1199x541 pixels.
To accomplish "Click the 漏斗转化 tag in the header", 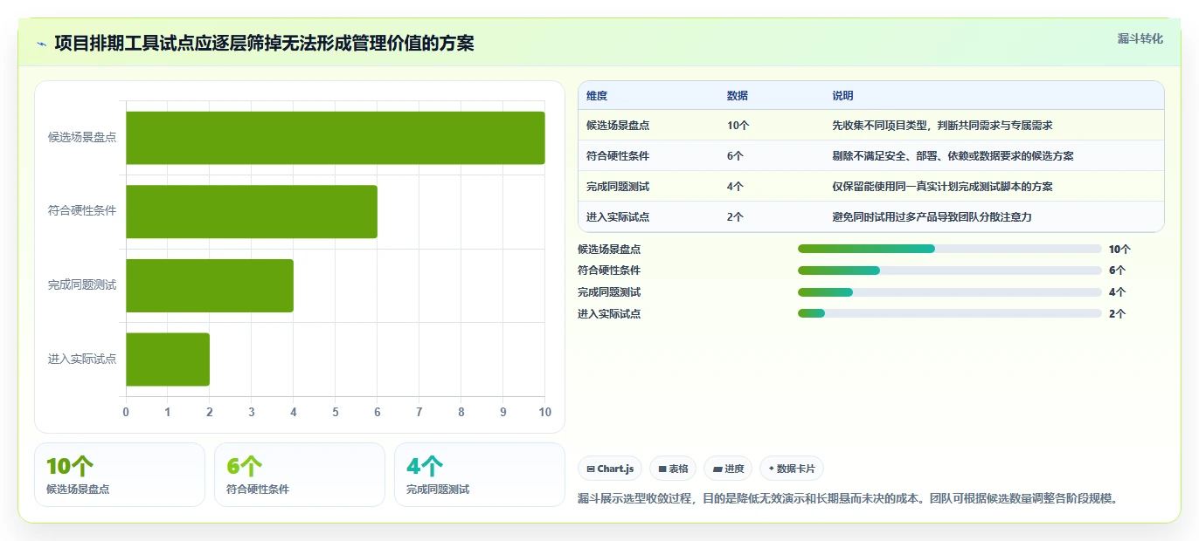I will pyautogui.click(x=1140, y=38).
